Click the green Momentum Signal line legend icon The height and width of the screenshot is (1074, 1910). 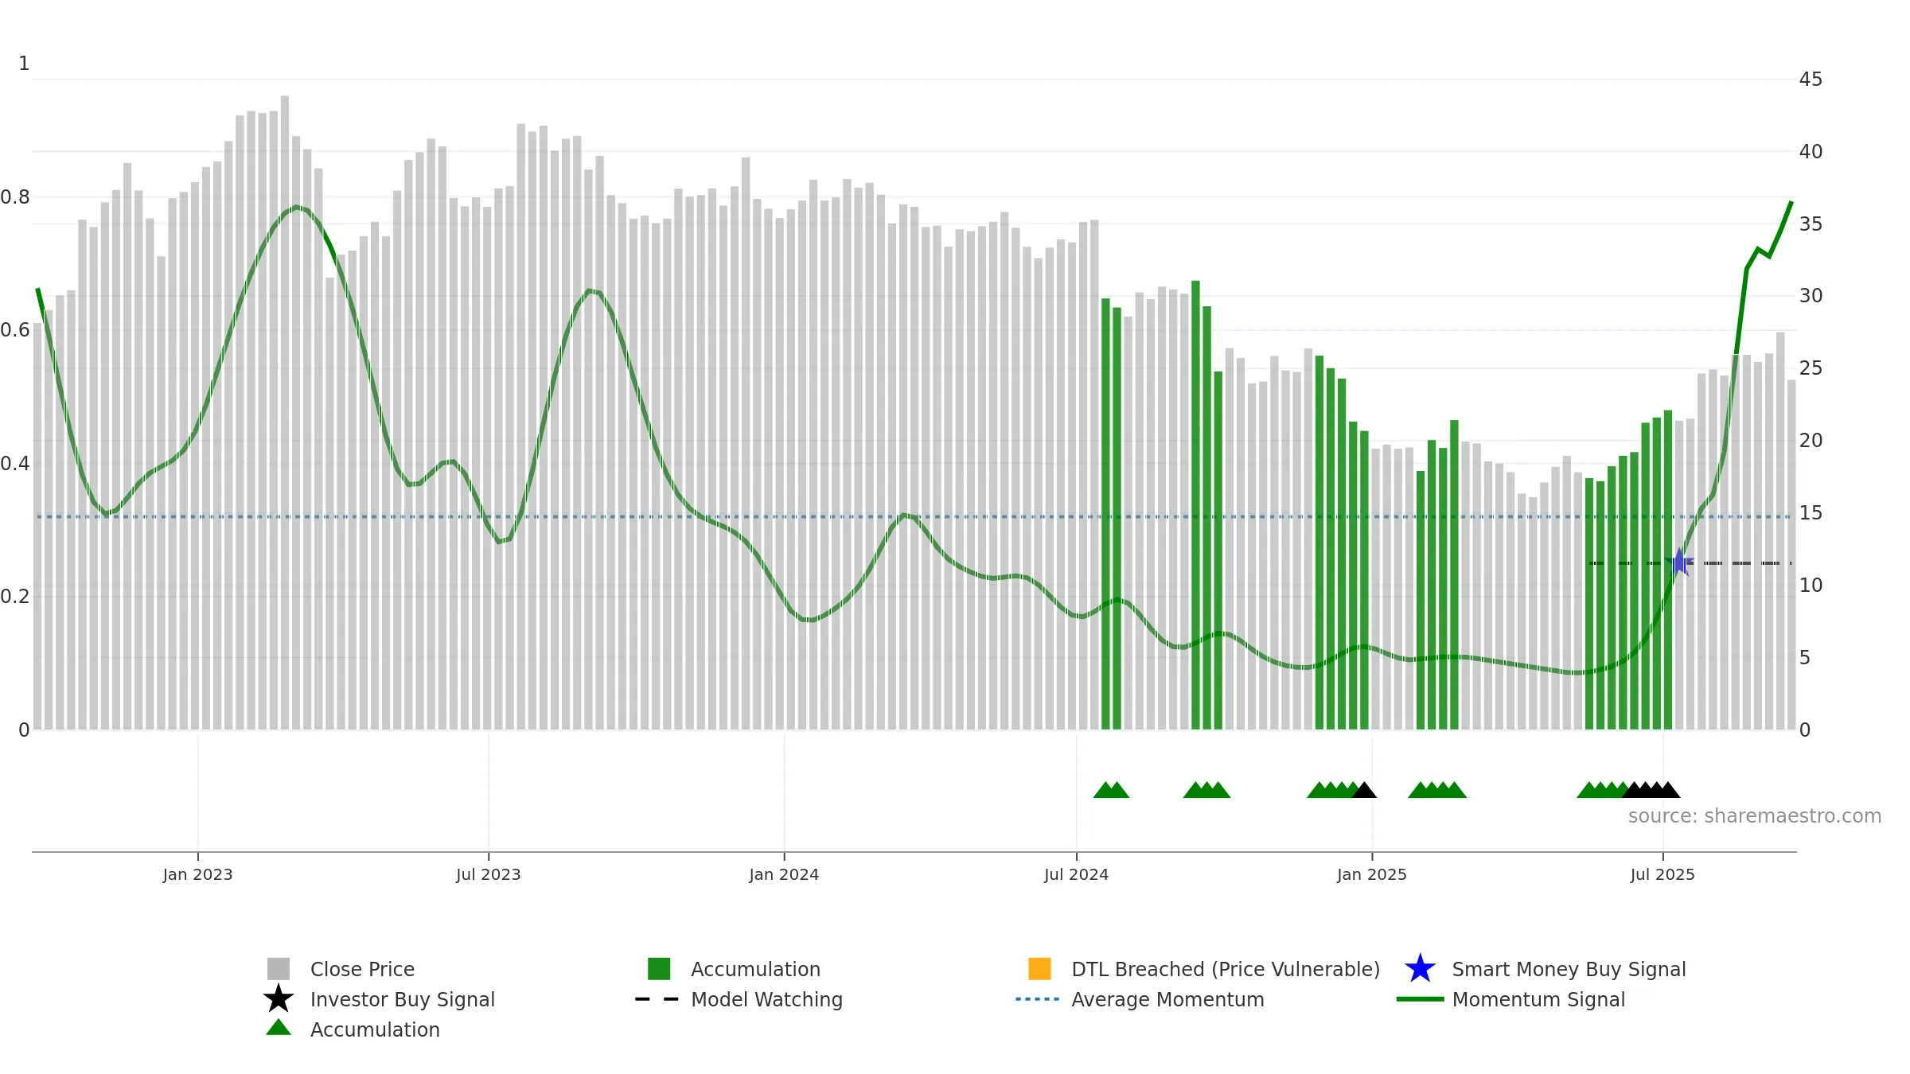[x=1420, y=999]
